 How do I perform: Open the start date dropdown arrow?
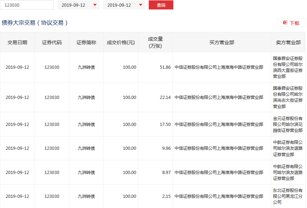point(95,5)
